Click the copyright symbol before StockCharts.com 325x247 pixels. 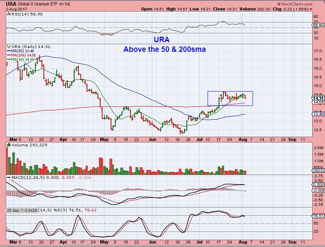tap(279, 4)
